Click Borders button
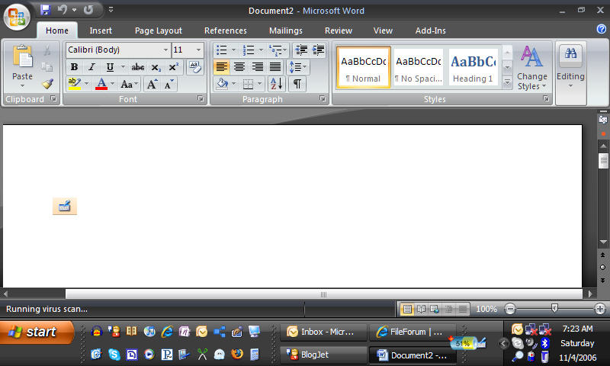 pyautogui.click(x=248, y=84)
